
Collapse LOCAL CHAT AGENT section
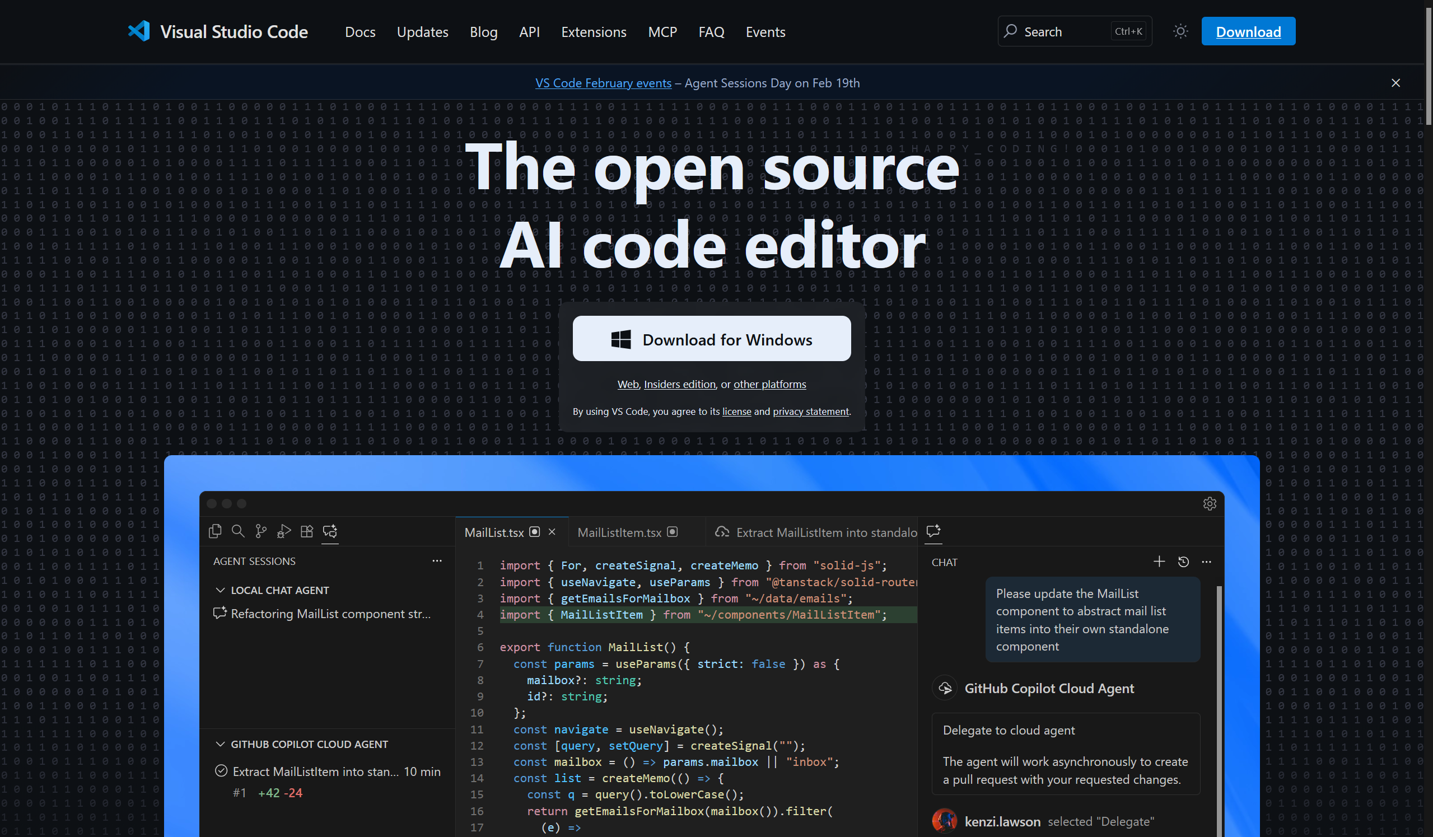(x=220, y=590)
